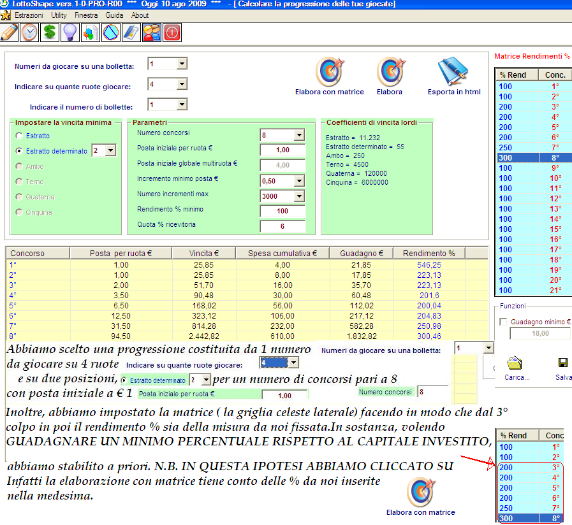The height and width of the screenshot is (525, 572).
Task: Select the two people toolbar icon
Action: coord(152,32)
